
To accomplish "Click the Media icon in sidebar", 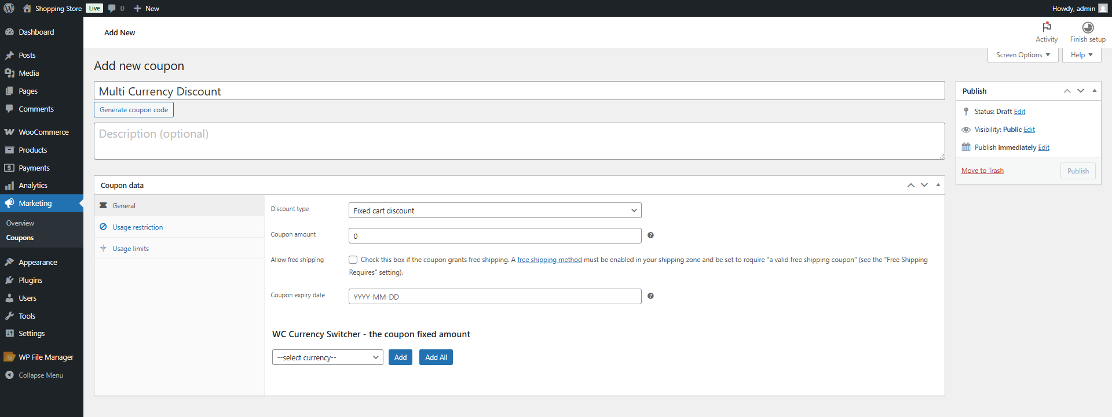I will [9, 73].
